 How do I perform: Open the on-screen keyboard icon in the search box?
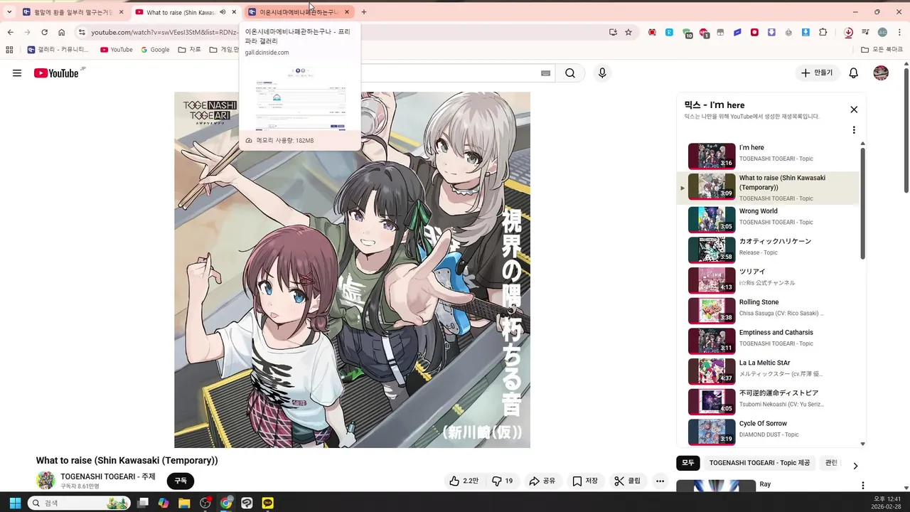coord(545,73)
